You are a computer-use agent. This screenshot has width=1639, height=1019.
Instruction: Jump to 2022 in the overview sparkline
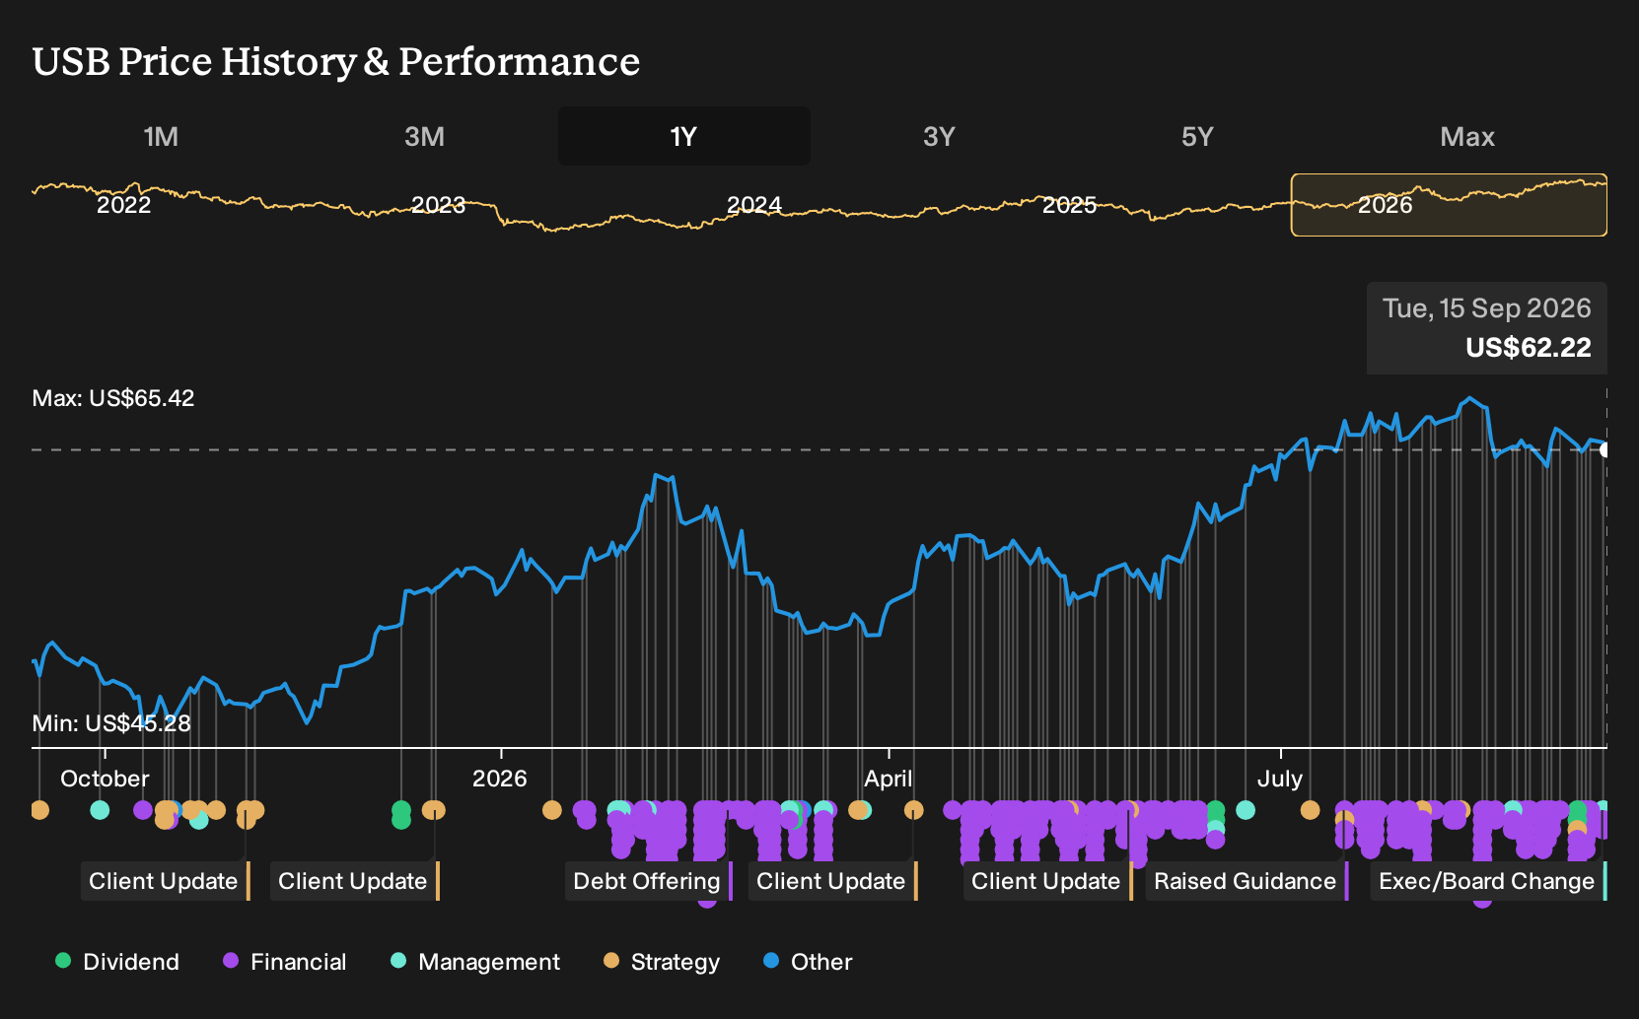[x=124, y=205]
